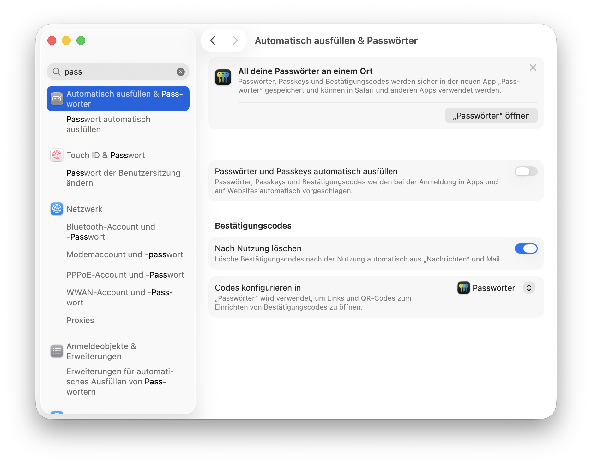Select the Proxies search result
This screenshot has width=592, height=466.
[80, 320]
